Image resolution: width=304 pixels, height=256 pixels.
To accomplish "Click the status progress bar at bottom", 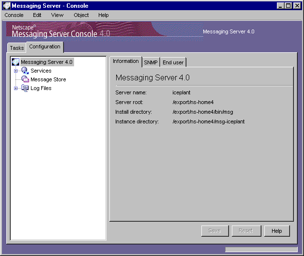I will click(261, 249).
